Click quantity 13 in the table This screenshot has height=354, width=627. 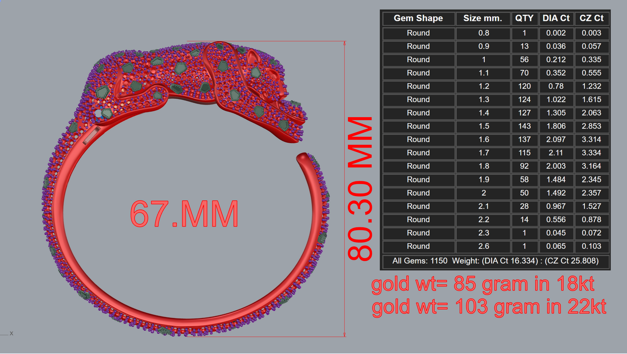coord(524,46)
